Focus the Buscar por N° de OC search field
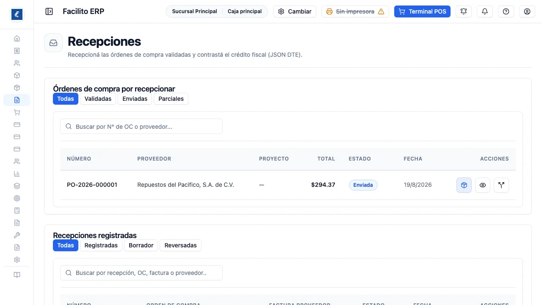542x305 pixels. pos(141,126)
